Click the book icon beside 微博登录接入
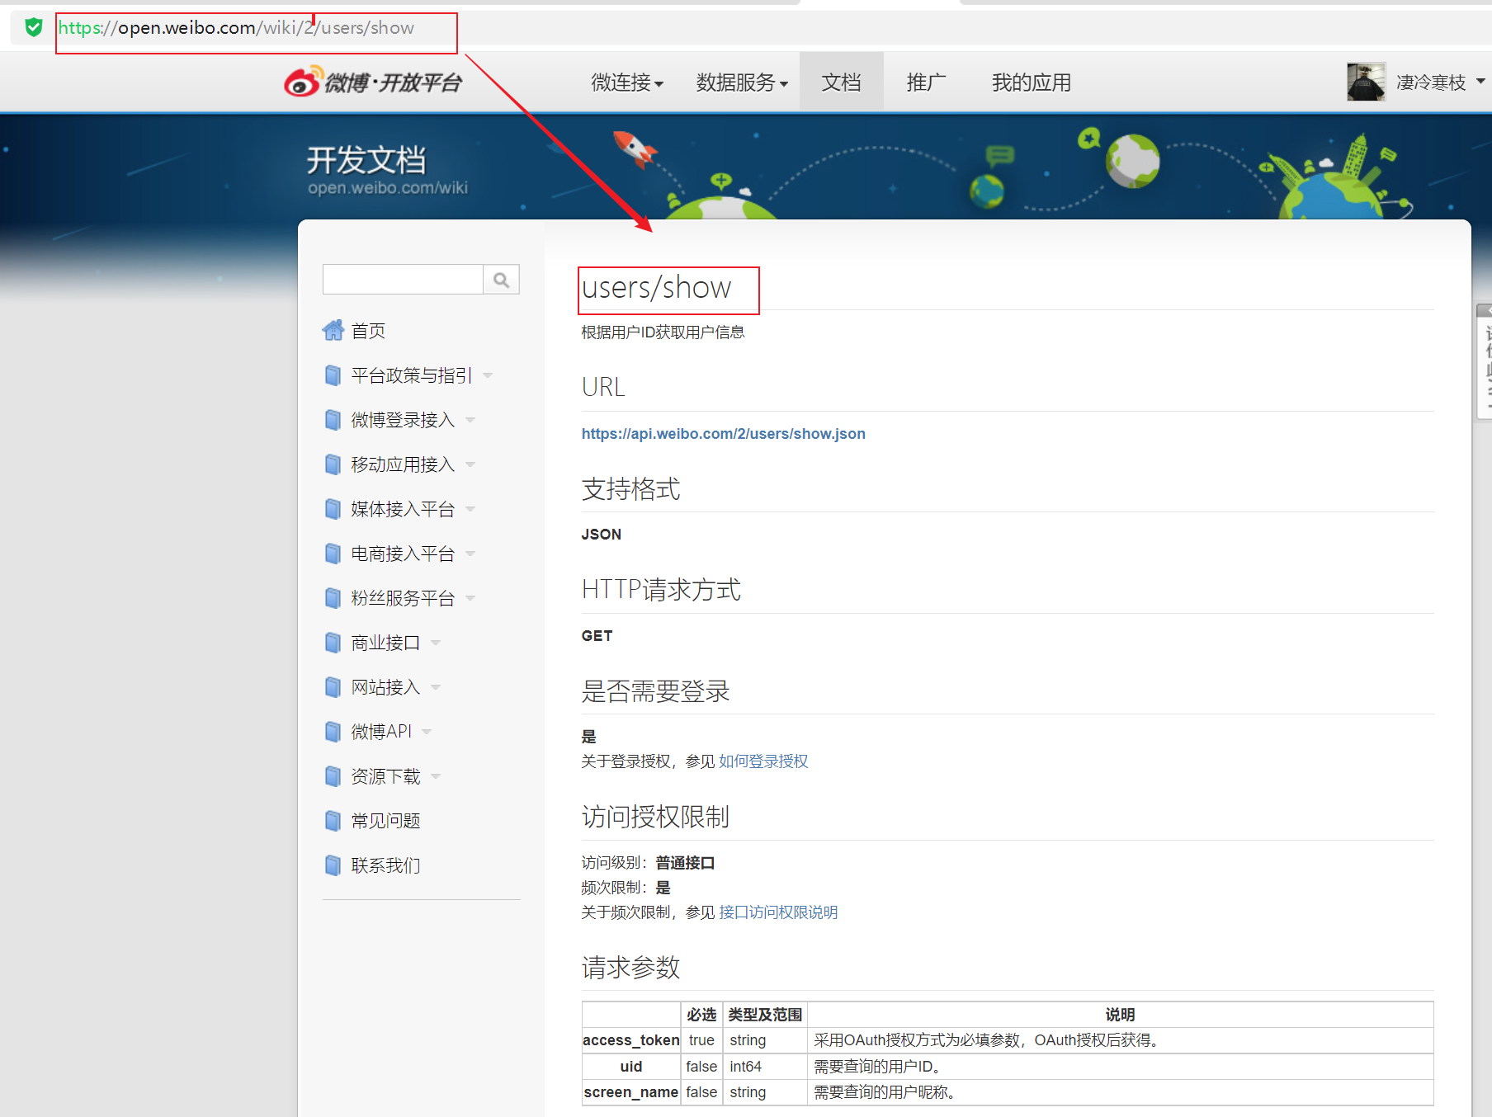The height and width of the screenshot is (1117, 1492). coord(333,420)
